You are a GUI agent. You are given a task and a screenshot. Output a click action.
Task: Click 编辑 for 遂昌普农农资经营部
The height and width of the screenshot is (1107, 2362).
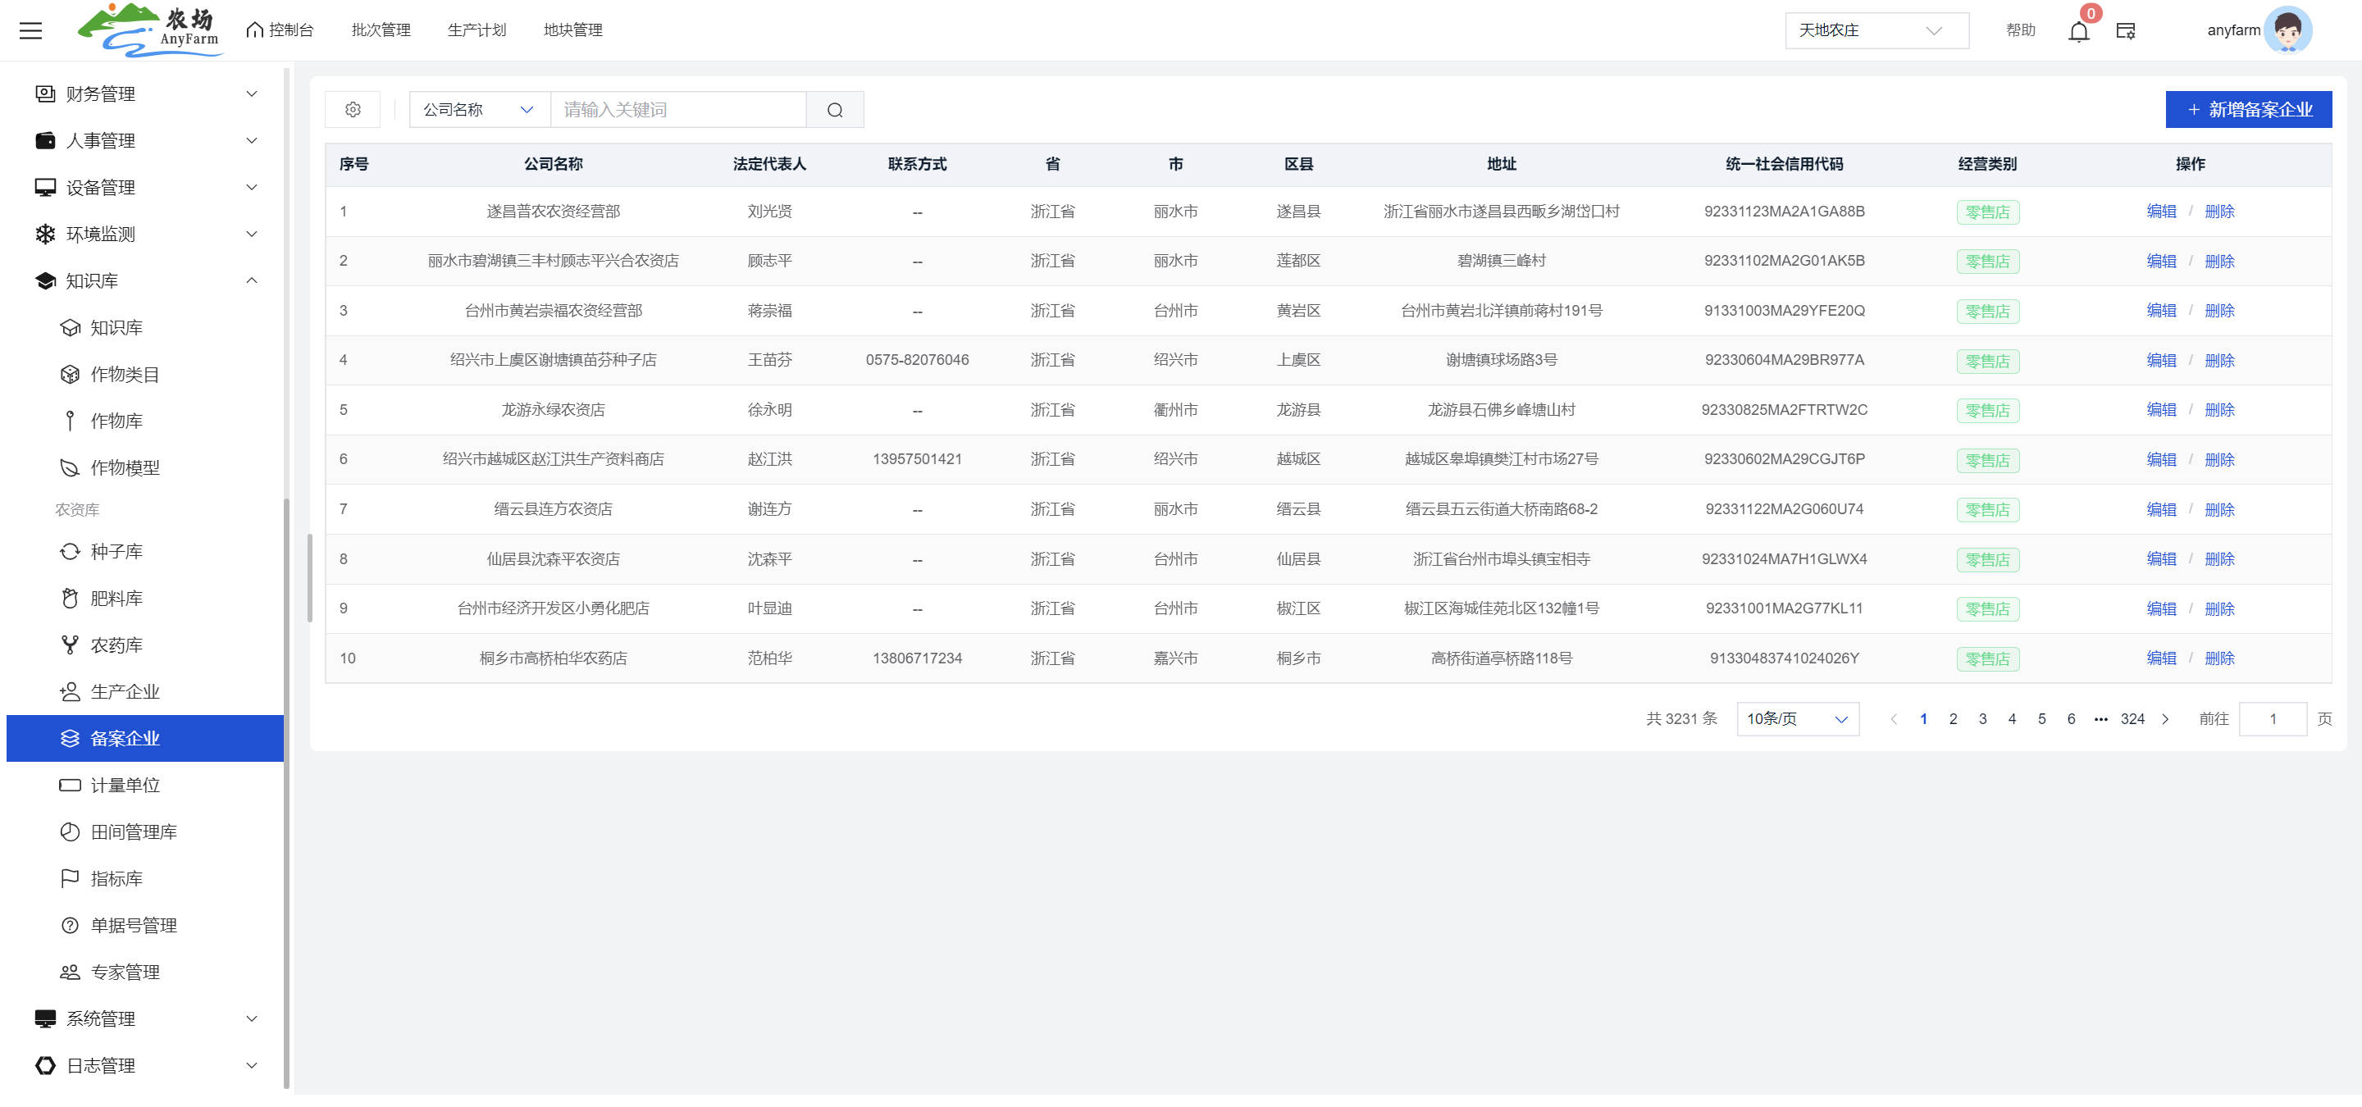coord(2160,212)
